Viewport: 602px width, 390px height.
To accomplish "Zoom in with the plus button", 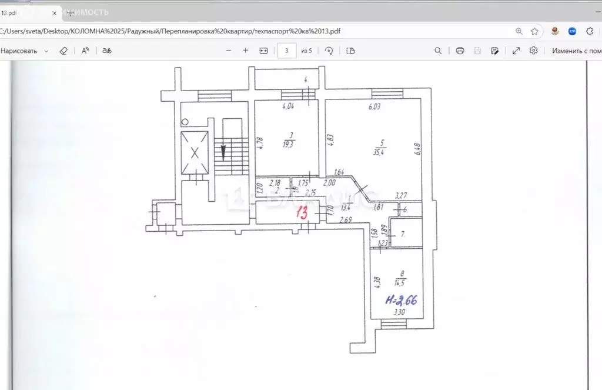I will 246,51.
